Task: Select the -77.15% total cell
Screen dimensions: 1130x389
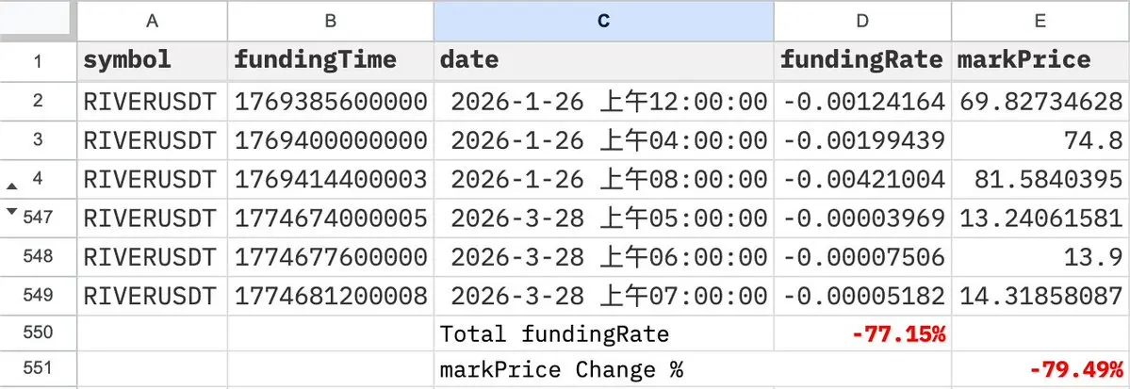Action: [x=861, y=333]
